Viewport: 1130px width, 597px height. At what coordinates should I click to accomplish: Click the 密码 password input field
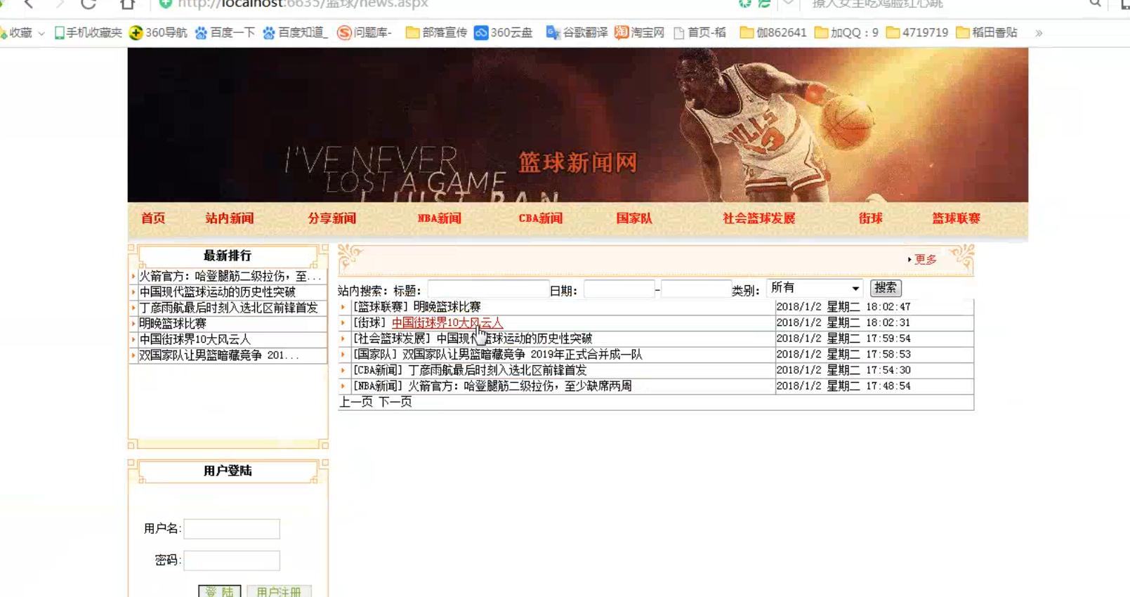[x=232, y=560]
